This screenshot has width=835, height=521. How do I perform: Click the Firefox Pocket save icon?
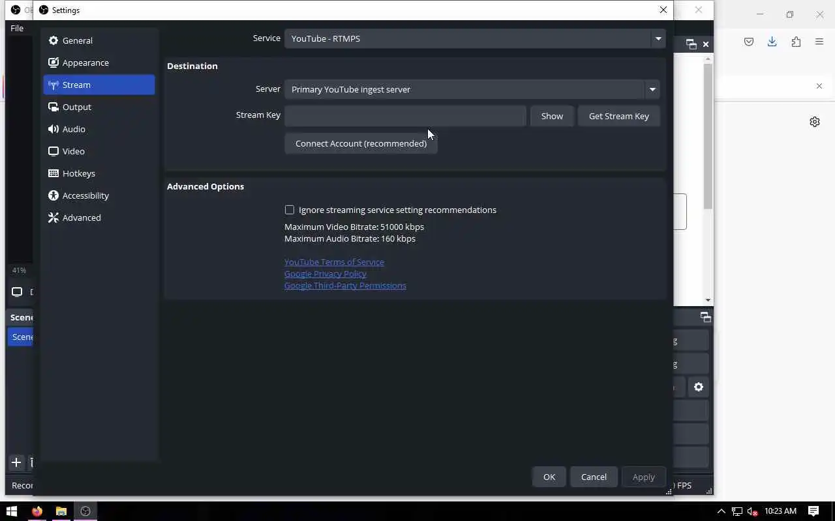(749, 42)
